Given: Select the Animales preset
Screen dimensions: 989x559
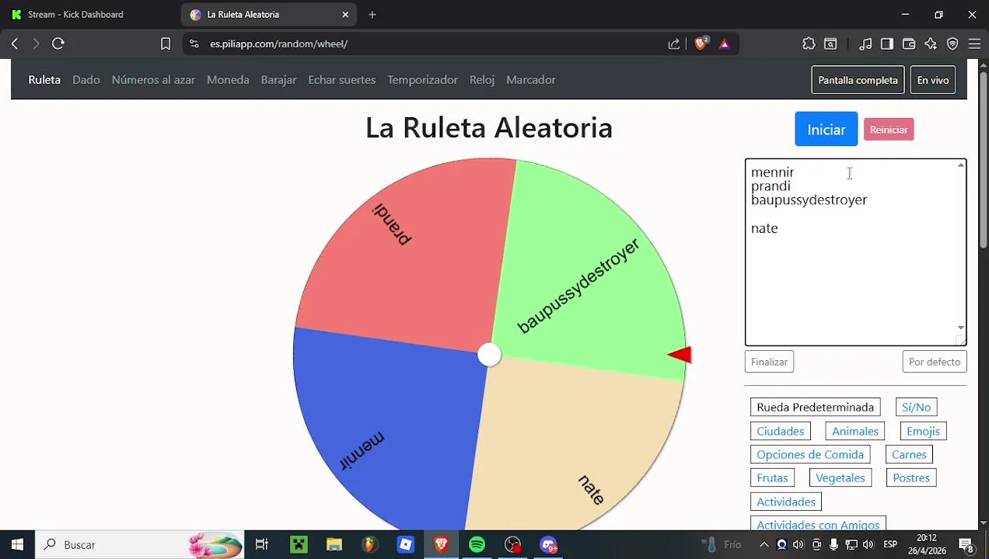Looking at the screenshot, I should [x=855, y=431].
